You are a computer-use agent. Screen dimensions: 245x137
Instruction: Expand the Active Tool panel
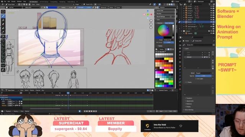pos(165,11)
